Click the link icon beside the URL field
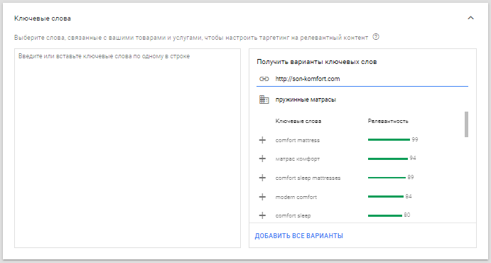The width and height of the screenshot is (491, 263). click(x=264, y=79)
